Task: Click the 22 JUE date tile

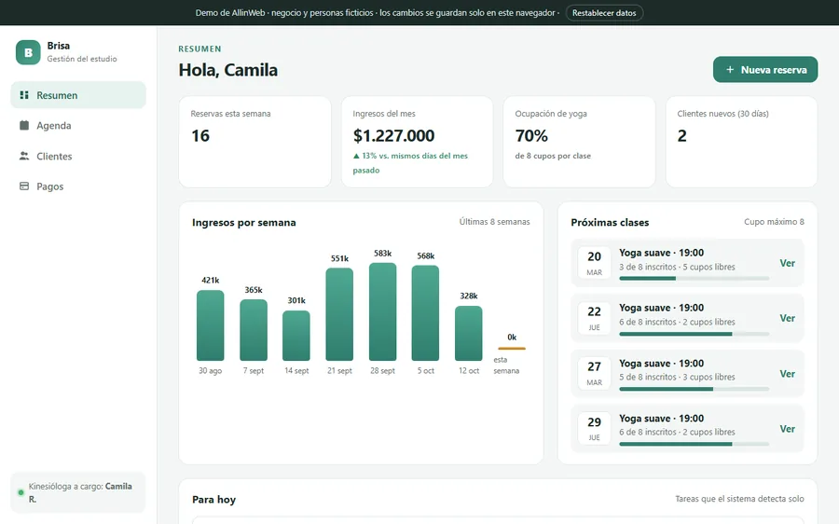Action: click(595, 319)
